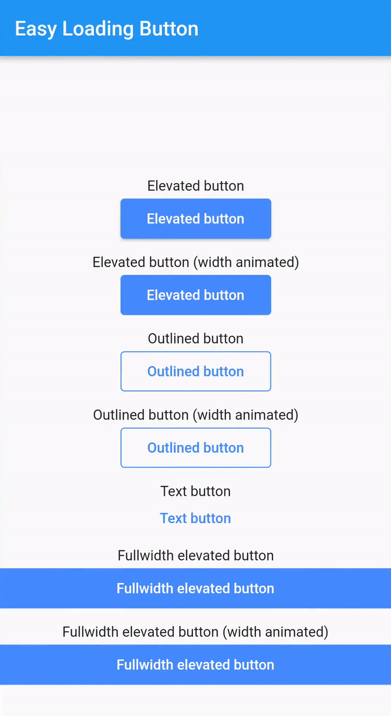Click the 'Outlined button (width animated)' label
This screenshot has width=391, height=716.
tap(195, 414)
